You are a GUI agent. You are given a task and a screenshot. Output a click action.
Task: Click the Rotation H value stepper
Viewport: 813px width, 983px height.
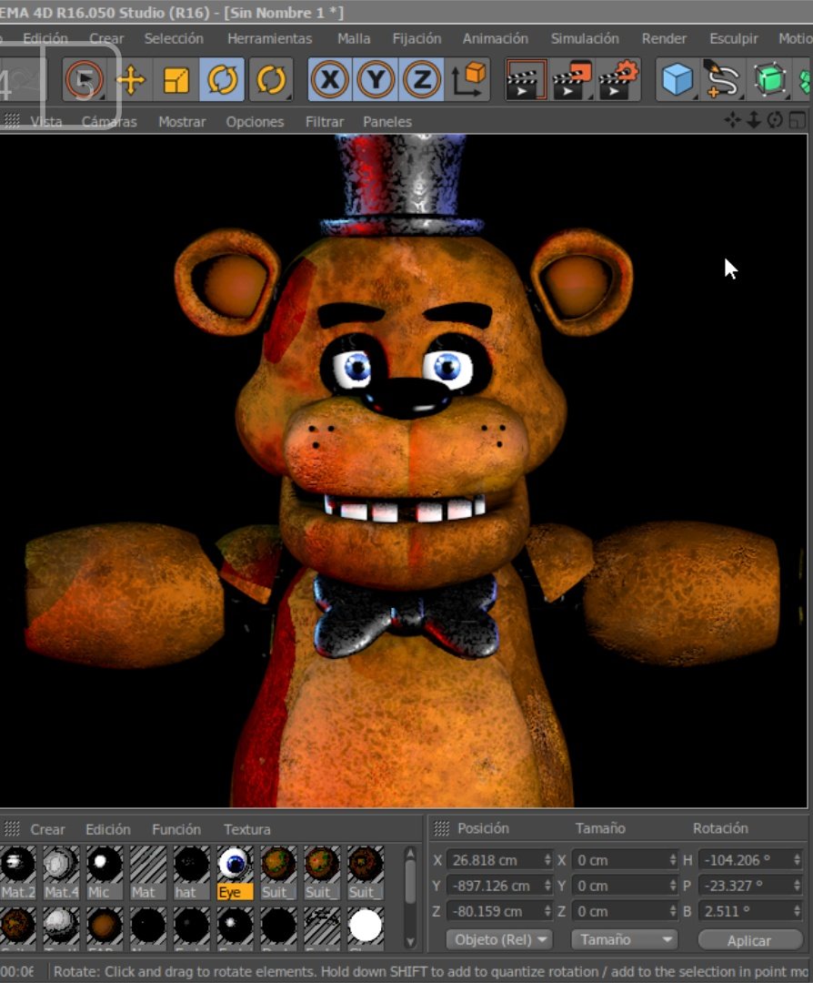(x=797, y=860)
